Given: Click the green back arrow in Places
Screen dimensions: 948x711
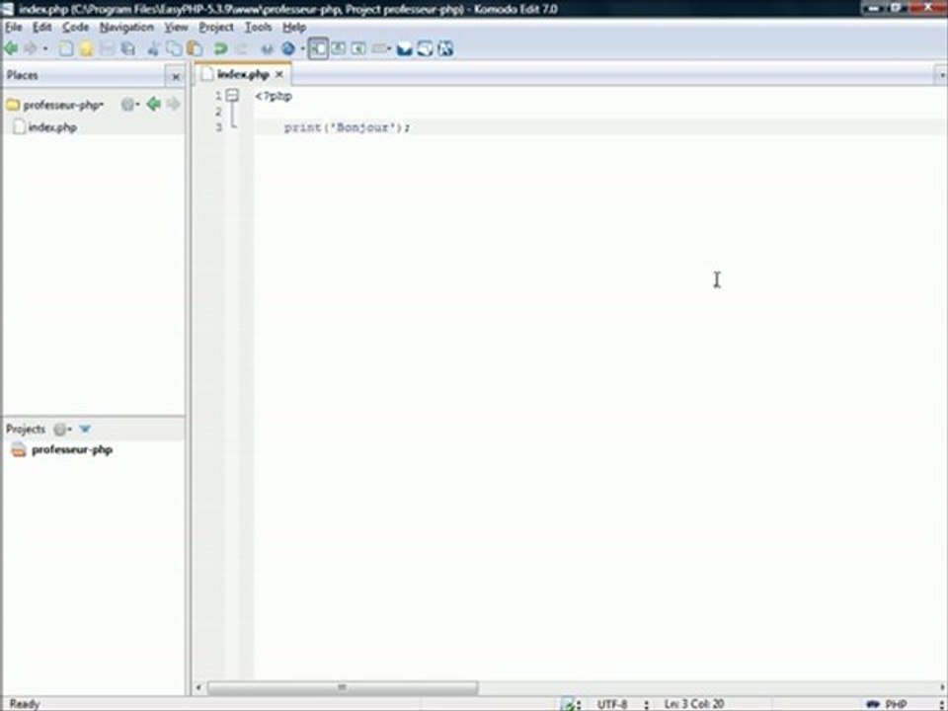Looking at the screenshot, I should pos(154,104).
